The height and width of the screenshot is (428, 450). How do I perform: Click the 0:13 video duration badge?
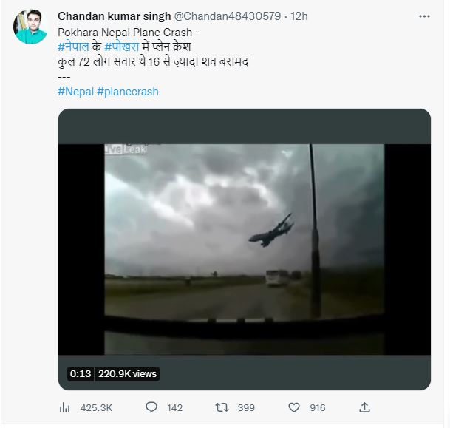tap(80, 374)
